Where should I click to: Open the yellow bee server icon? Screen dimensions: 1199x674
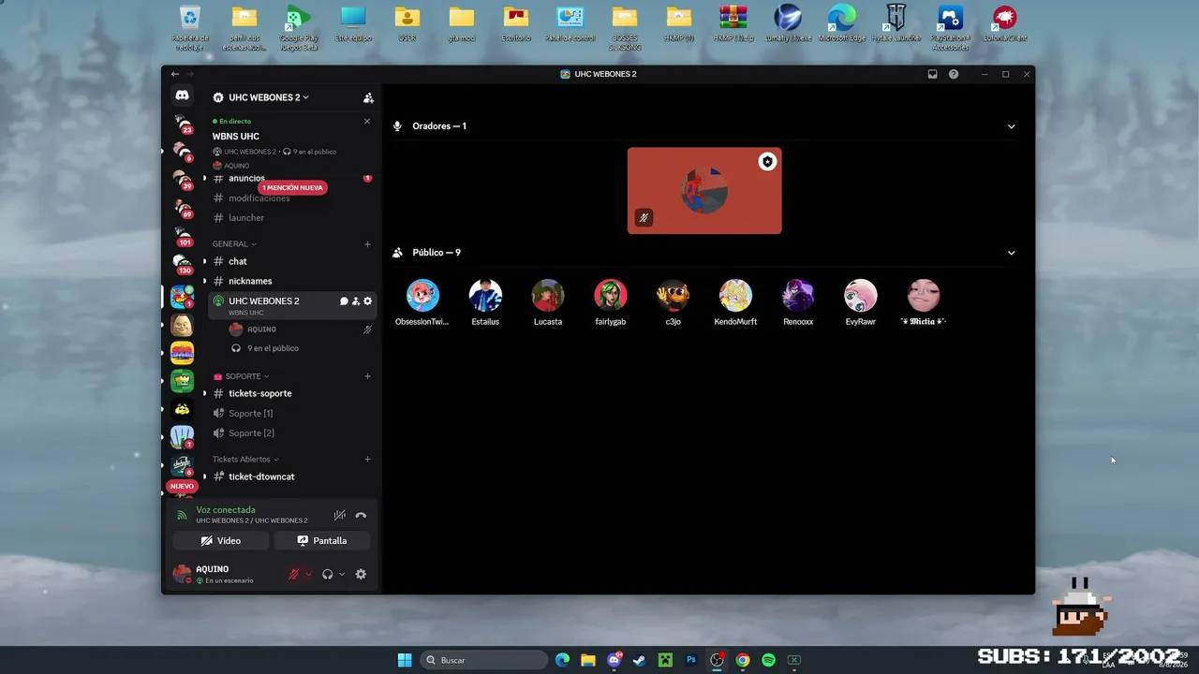pos(182,408)
